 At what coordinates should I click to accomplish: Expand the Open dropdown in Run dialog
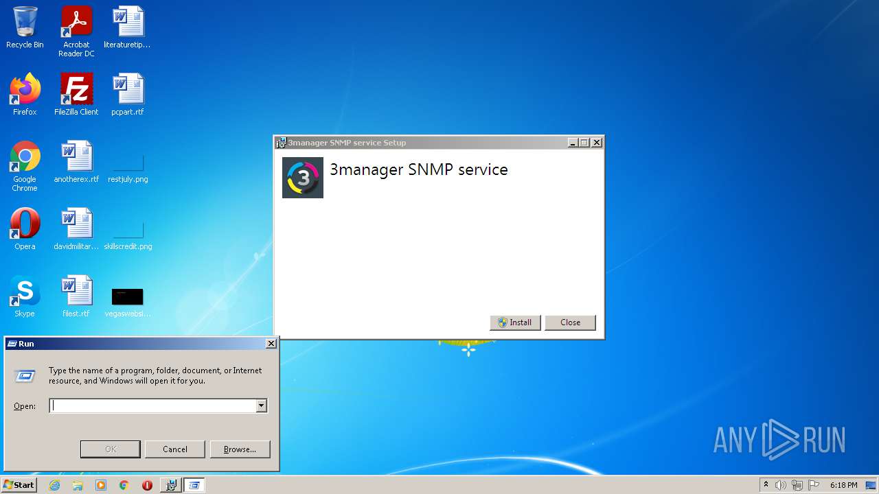pos(261,406)
